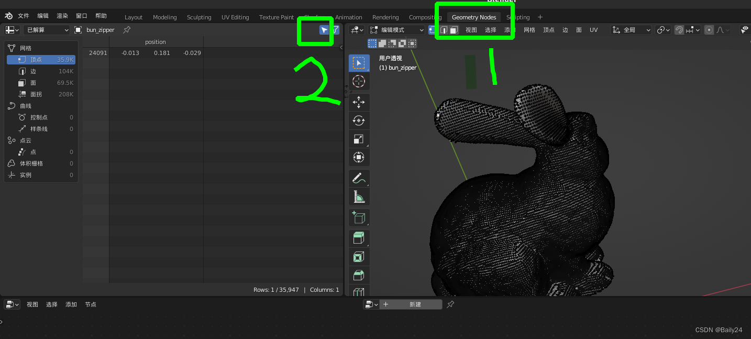Set selection mode to intersect
This screenshot has width=751, height=339.
click(x=412, y=43)
